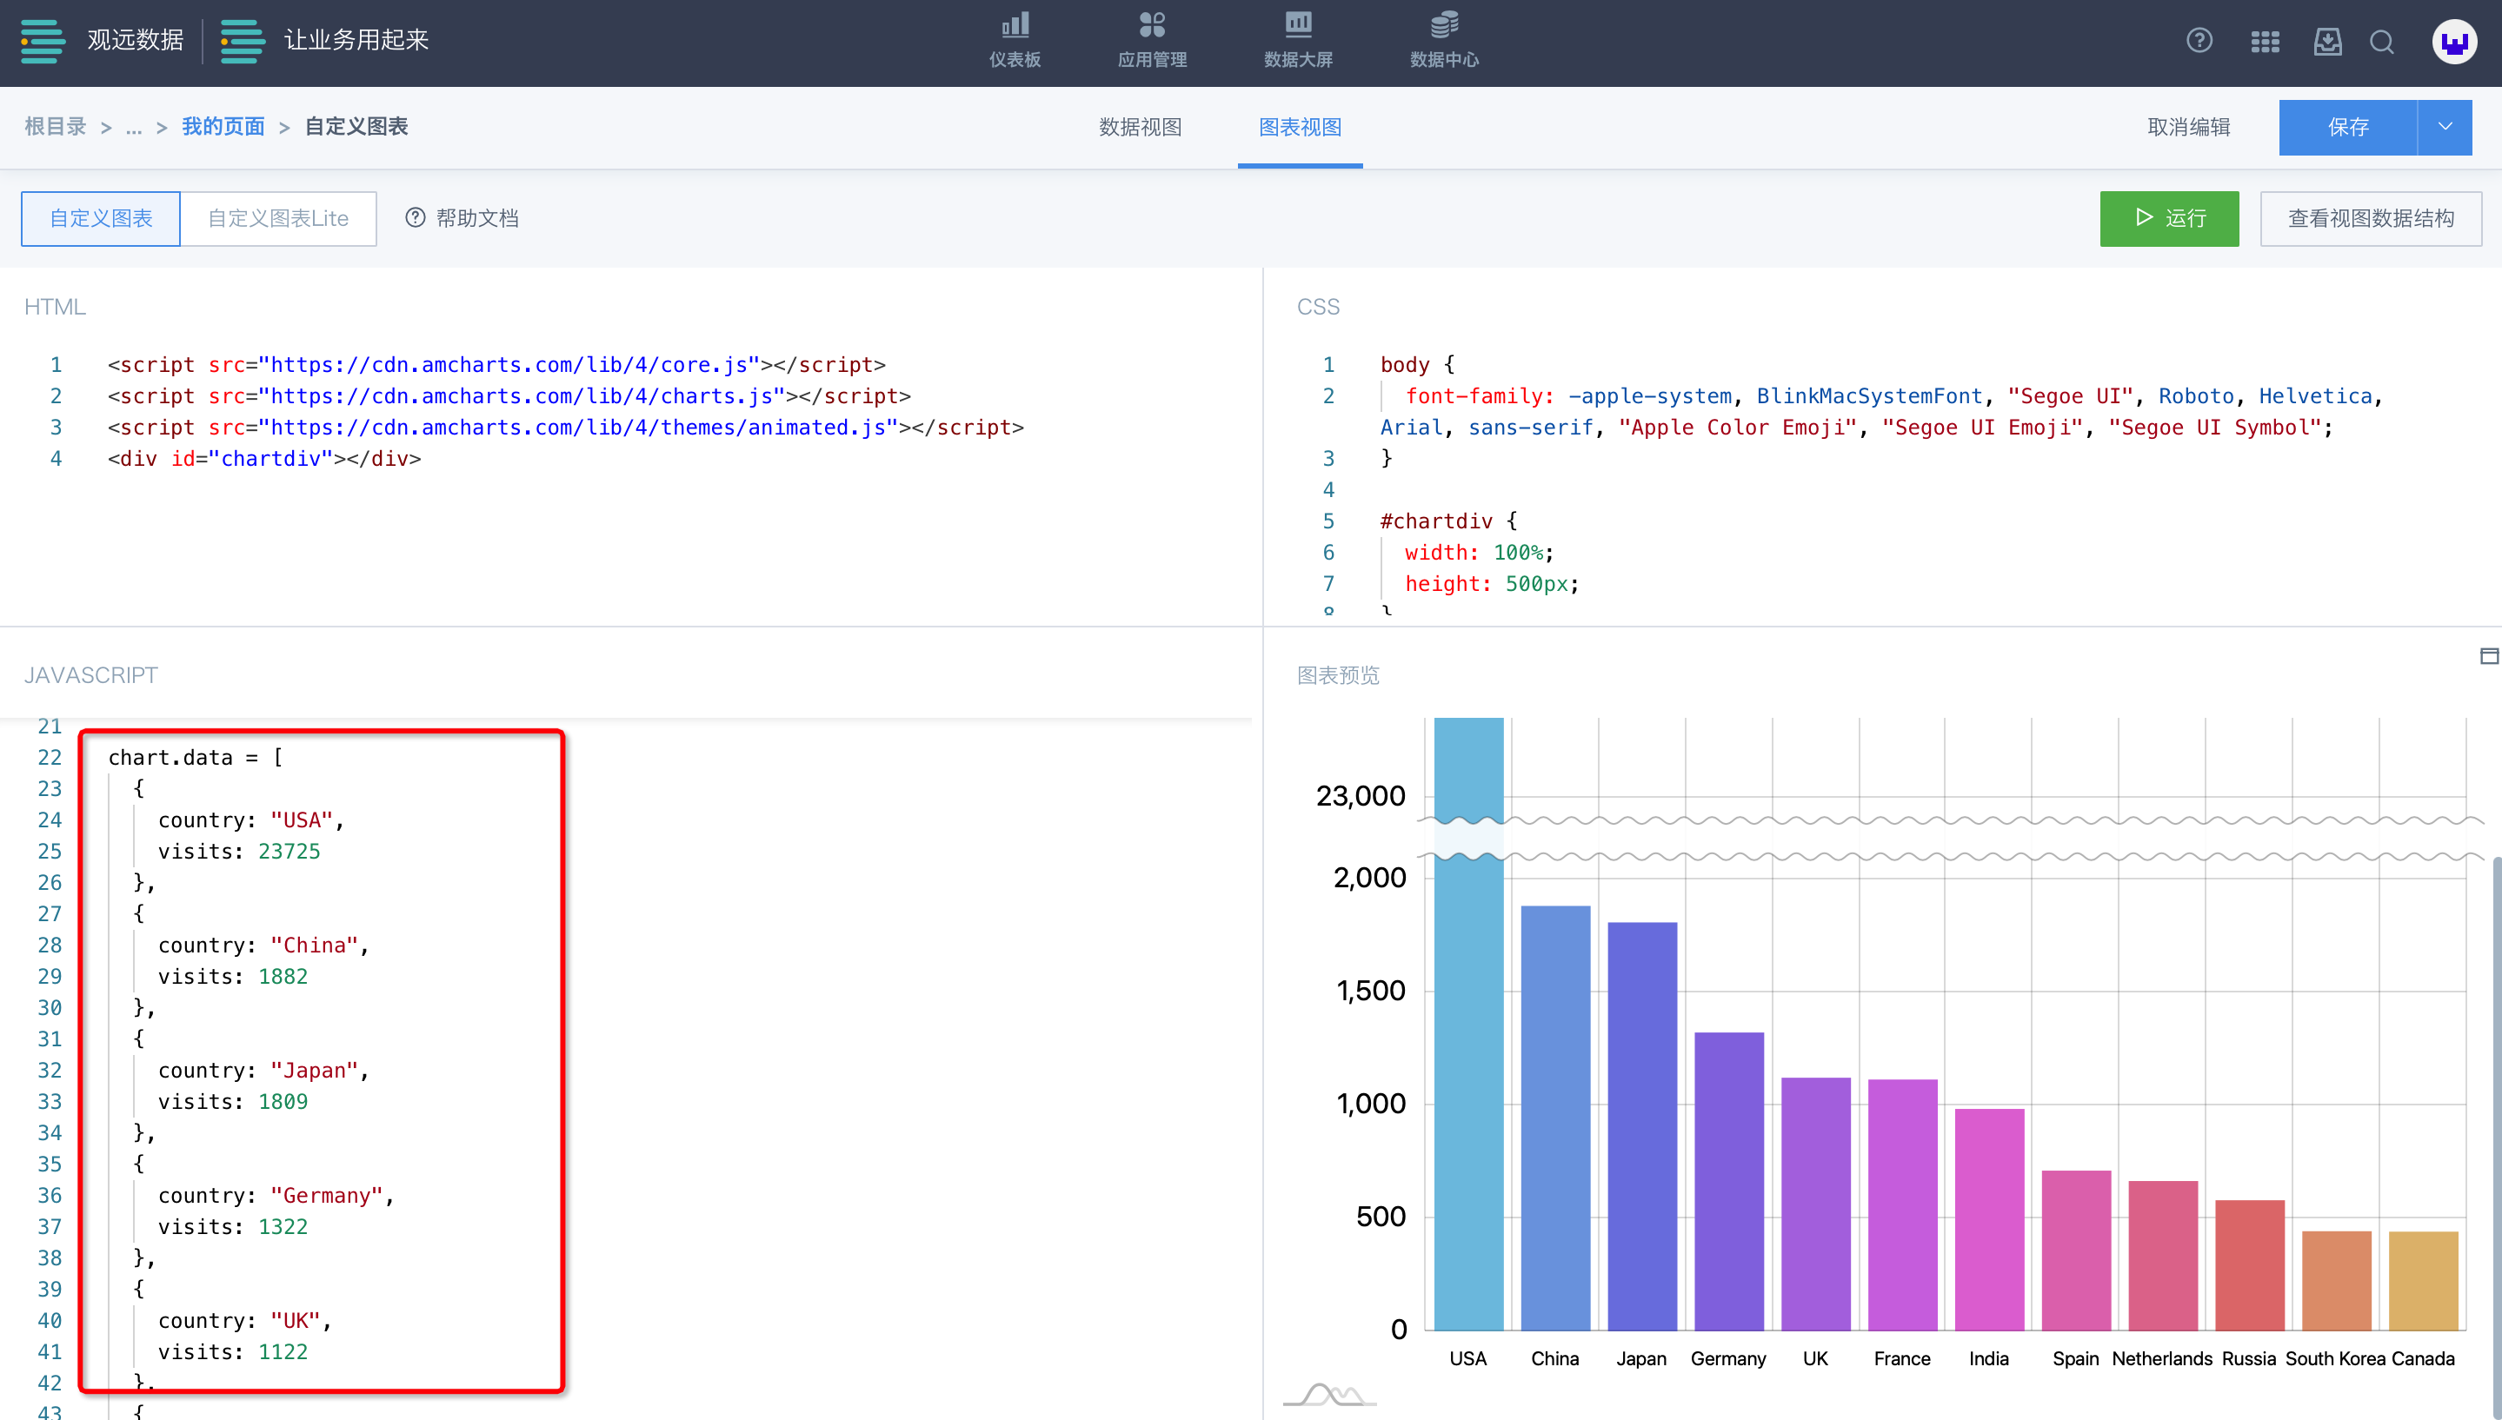Click 取消编辑 to cancel editing

coord(2189,127)
